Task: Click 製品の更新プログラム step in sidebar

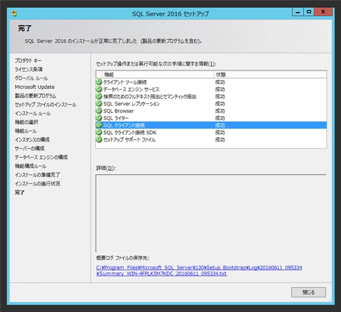Action: coord(36,95)
